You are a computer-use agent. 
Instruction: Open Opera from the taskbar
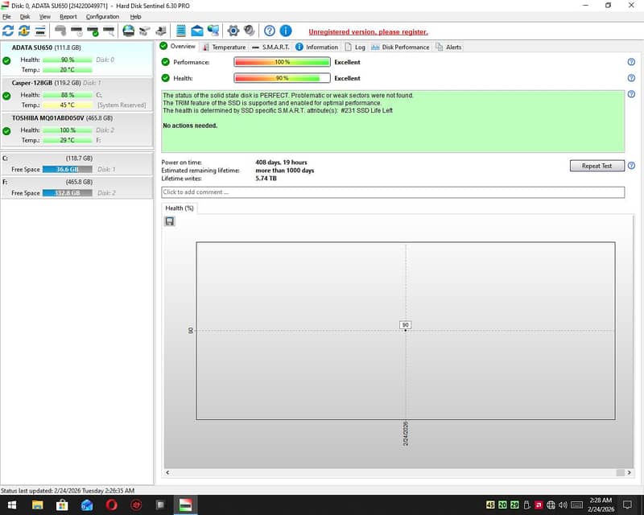[112, 505]
